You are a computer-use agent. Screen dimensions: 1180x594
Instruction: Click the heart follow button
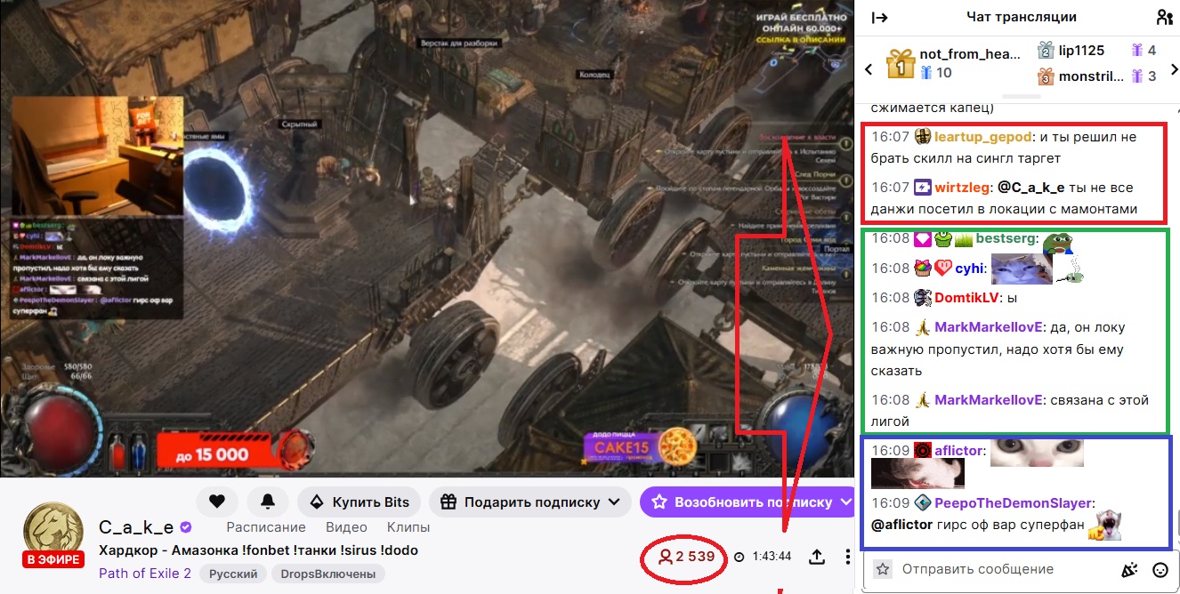216,502
